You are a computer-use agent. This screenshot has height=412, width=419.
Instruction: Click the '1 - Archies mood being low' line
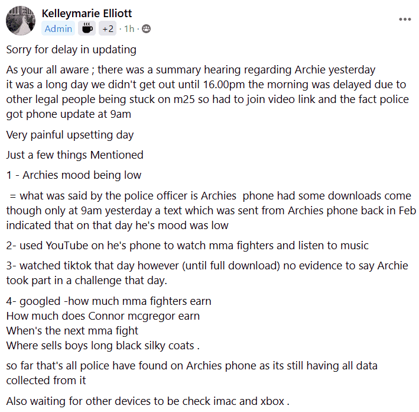(74, 175)
